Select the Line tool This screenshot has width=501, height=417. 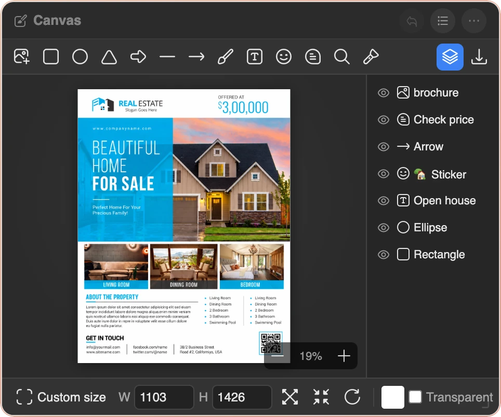click(x=167, y=57)
